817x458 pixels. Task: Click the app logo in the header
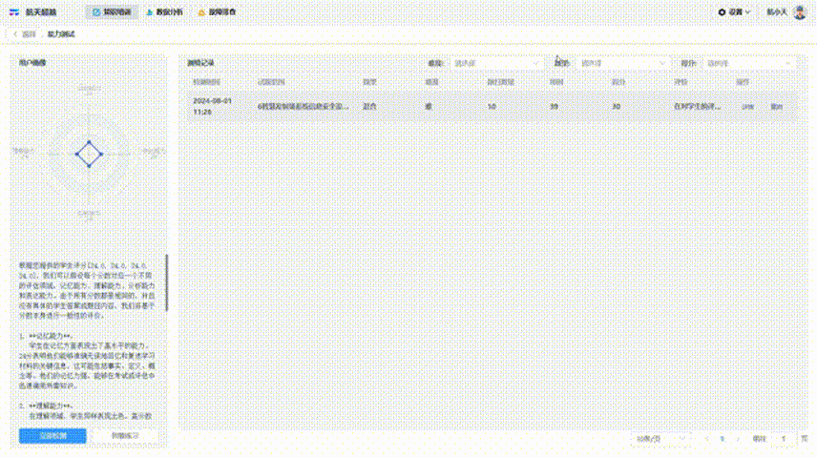pos(14,12)
